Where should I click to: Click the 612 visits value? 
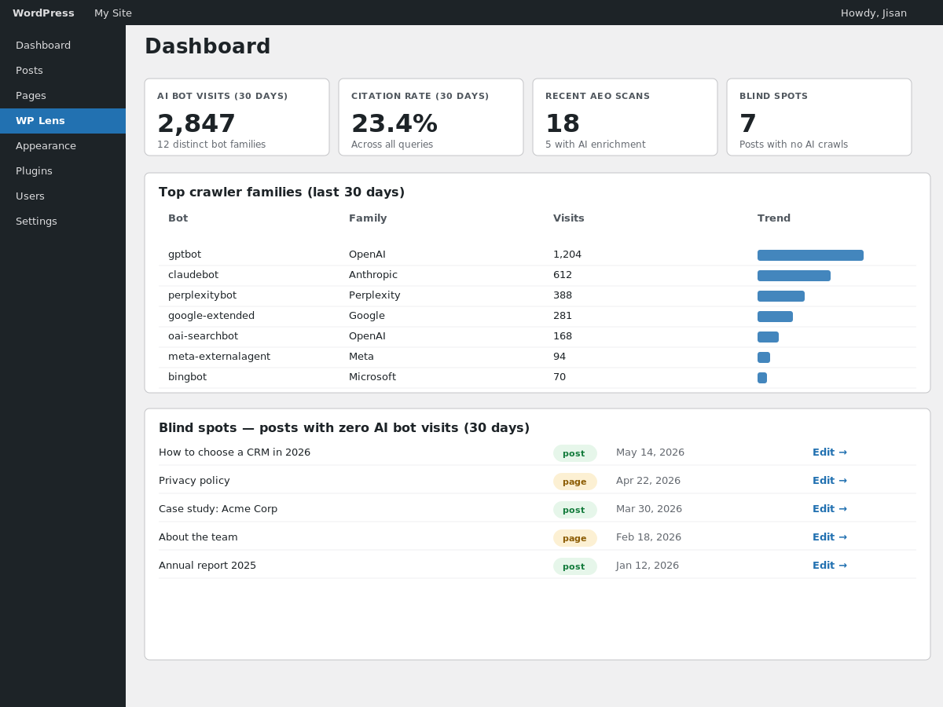[x=563, y=275]
